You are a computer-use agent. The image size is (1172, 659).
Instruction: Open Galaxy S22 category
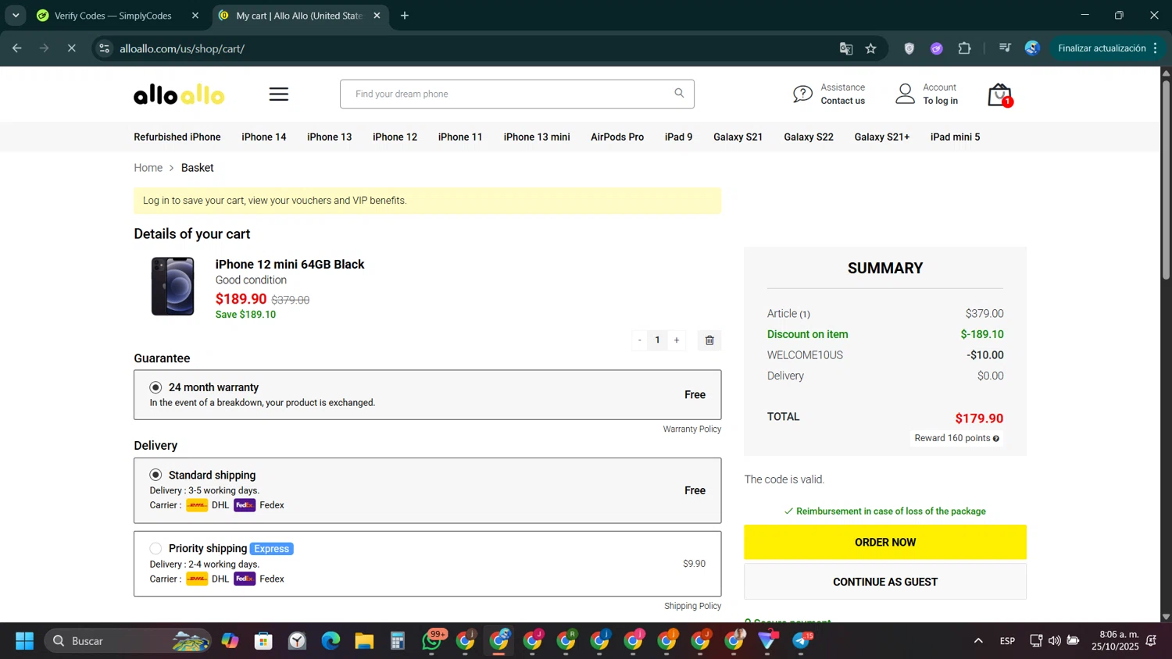point(809,137)
